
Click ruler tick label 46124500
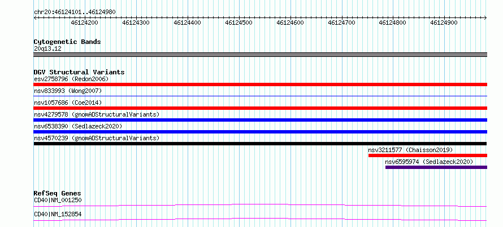click(239, 23)
